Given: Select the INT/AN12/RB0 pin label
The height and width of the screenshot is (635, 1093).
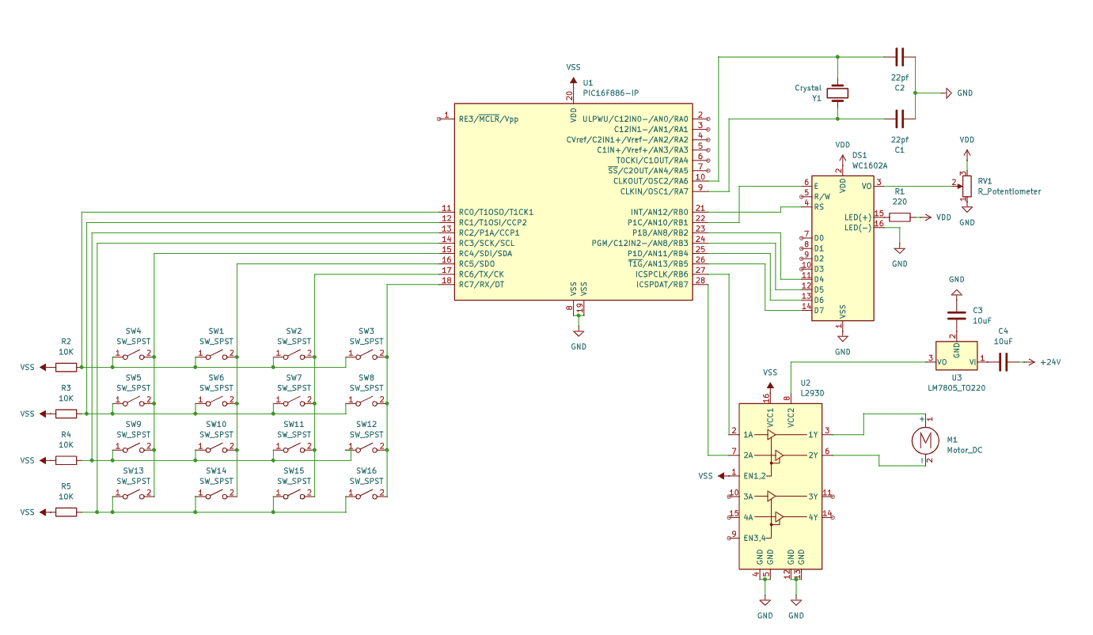Looking at the screenshot, I should (x=659, y=212).
